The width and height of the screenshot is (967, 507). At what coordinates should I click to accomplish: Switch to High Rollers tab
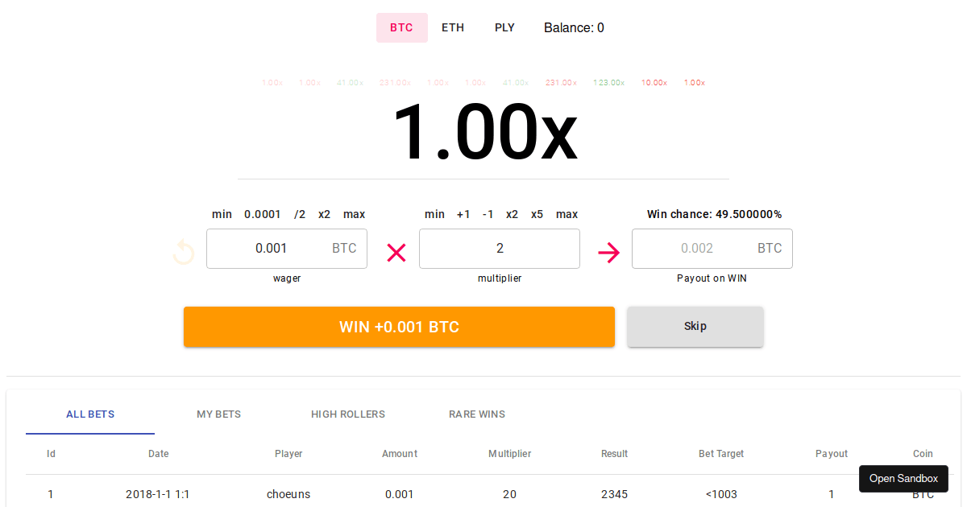coord(348,414)
